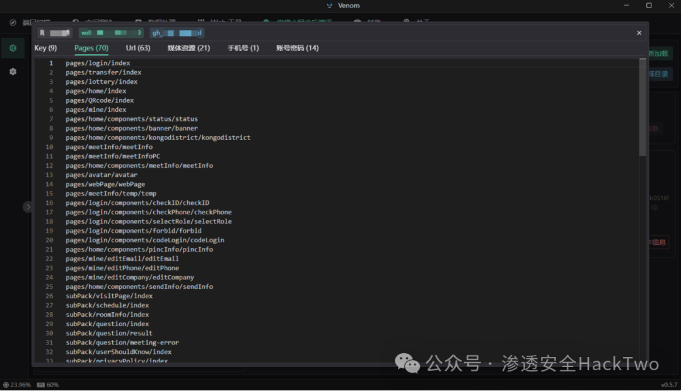Click the CPU usage icon in status bar
This screenshot has height=391, width=681.
coord(6,385)
